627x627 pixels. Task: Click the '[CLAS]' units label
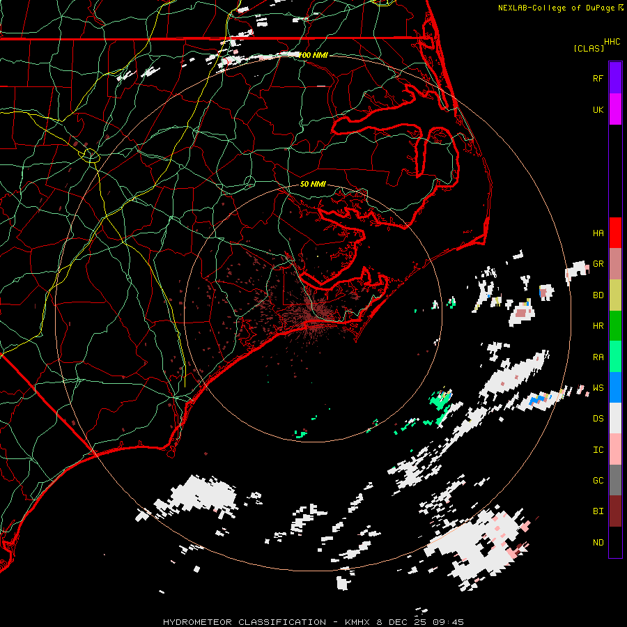tap(589, 48)
